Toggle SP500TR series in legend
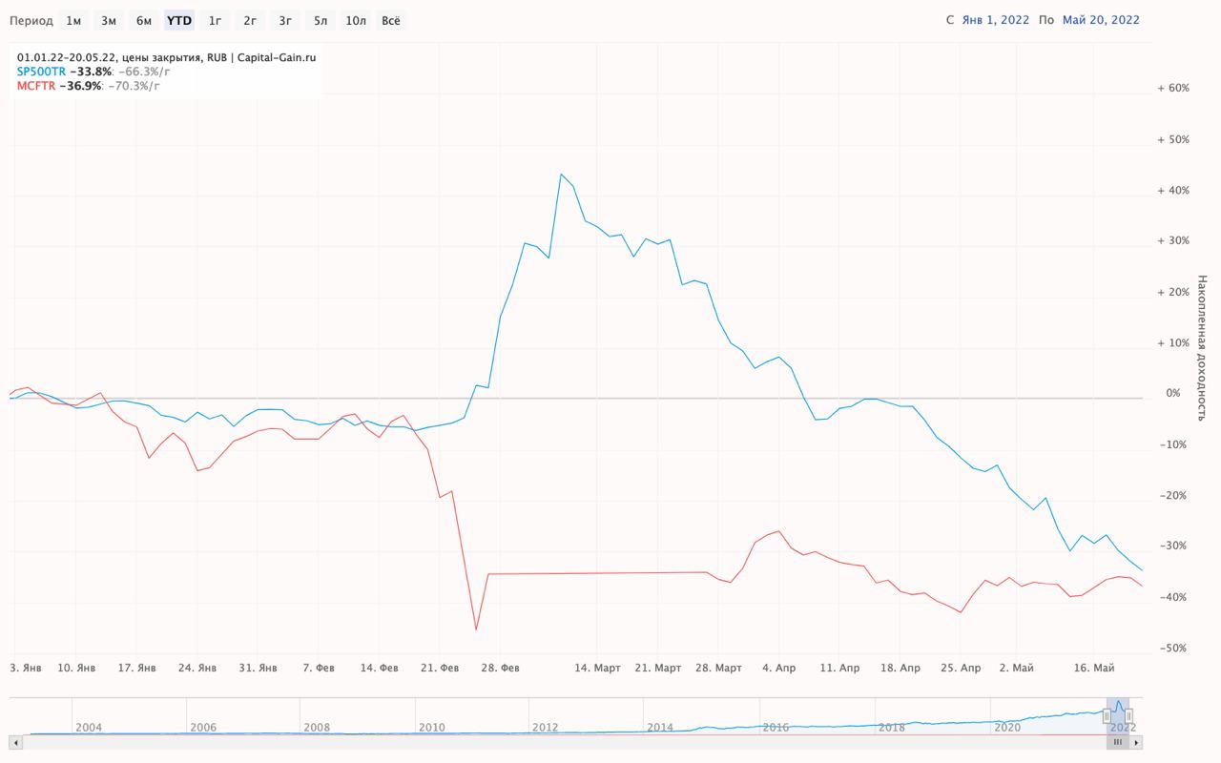 42,72
